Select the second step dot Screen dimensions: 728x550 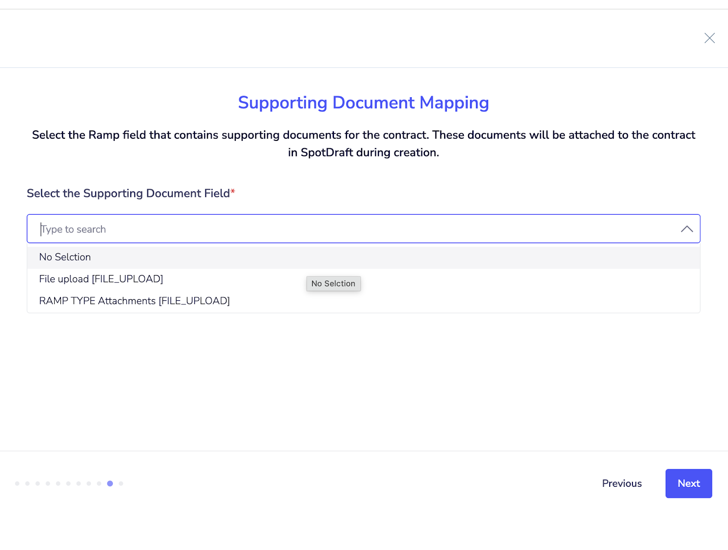[28, 484]
